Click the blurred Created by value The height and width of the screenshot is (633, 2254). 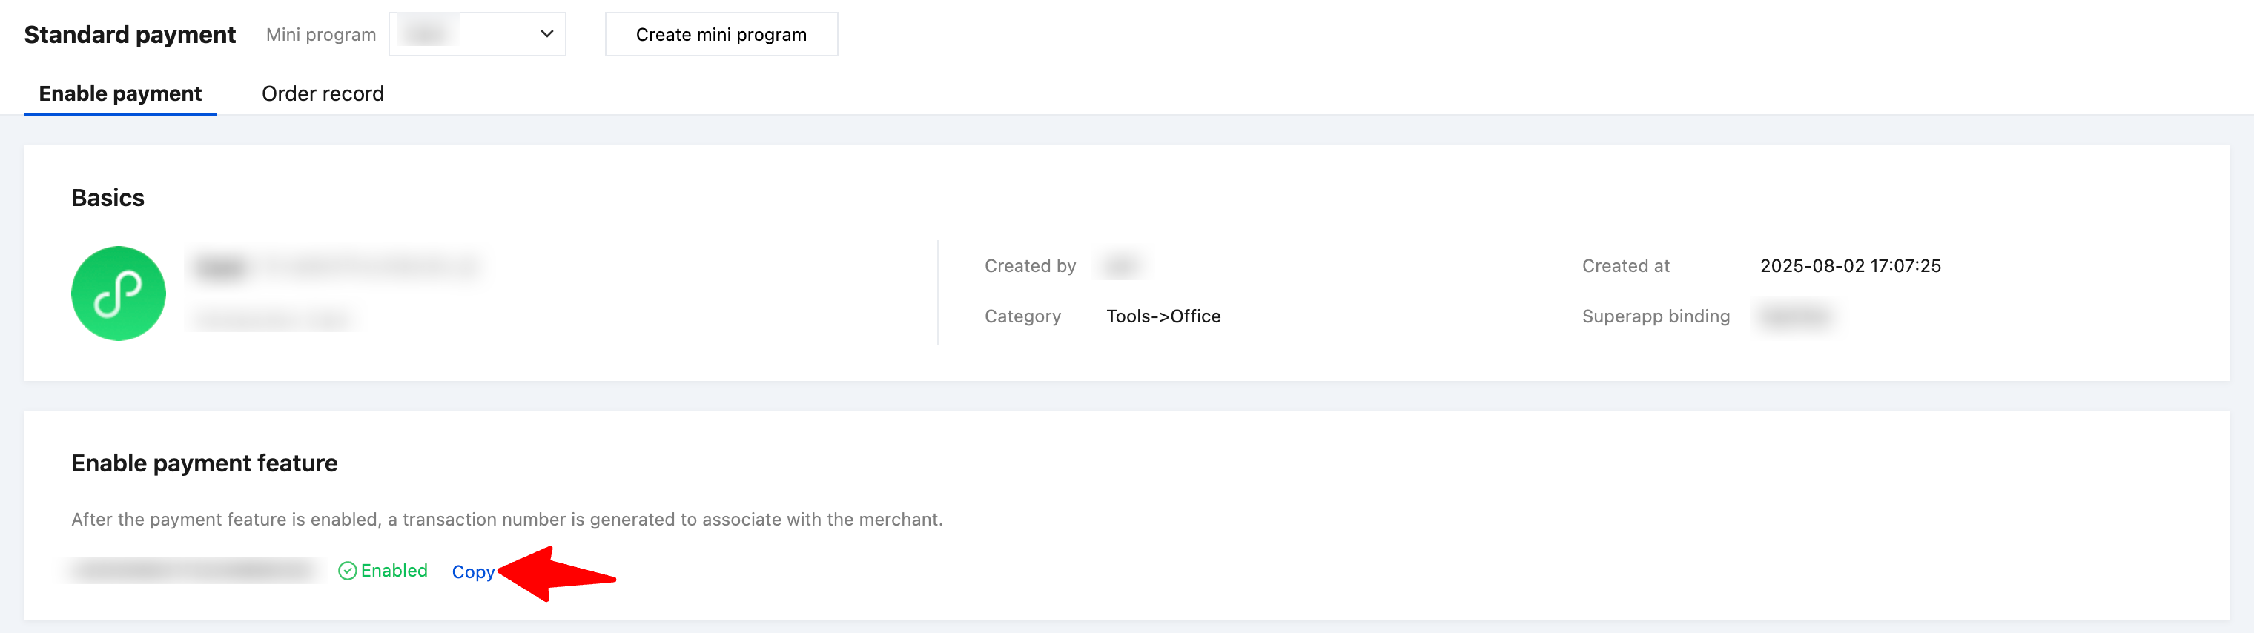click(1121, 266)
